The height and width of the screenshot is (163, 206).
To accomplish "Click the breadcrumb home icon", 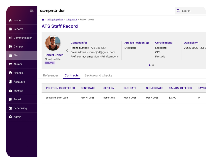I will [x=43, y=20].
